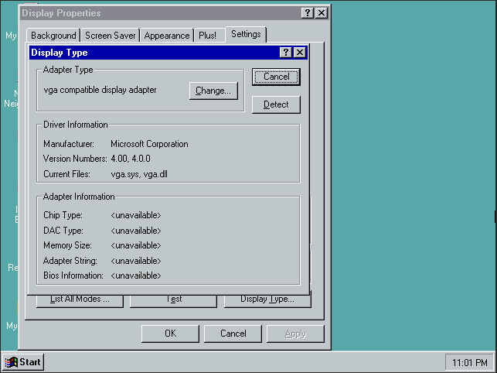Open List All Modes...
This screenshot has height=373, width=497.
click(x=80, y=299)
